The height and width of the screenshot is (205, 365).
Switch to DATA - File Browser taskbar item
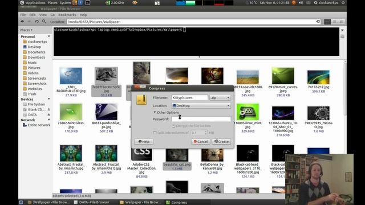tap(91, 203)
